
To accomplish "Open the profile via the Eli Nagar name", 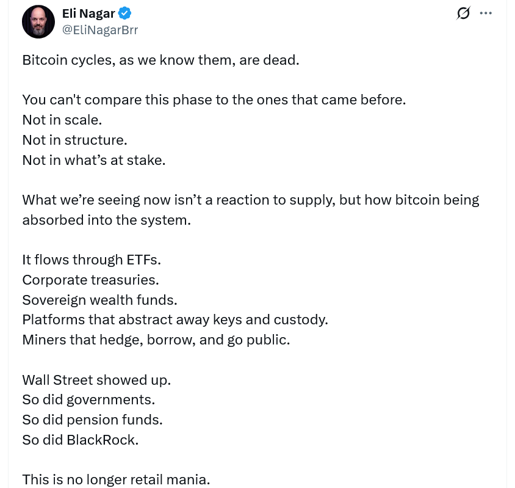I will [87, 13].
